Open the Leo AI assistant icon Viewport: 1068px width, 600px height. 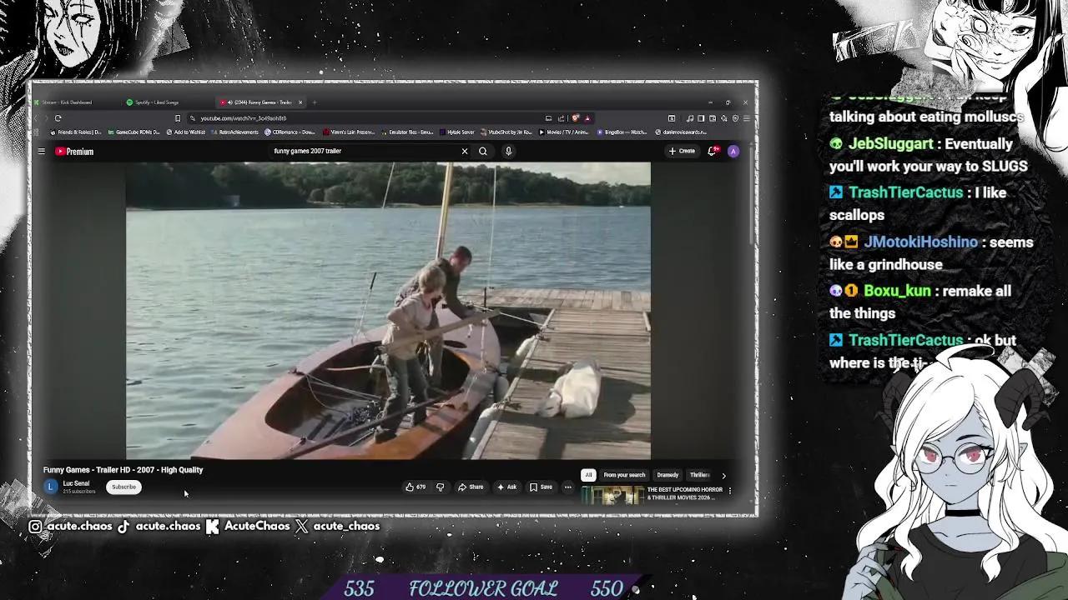point(724,118)
